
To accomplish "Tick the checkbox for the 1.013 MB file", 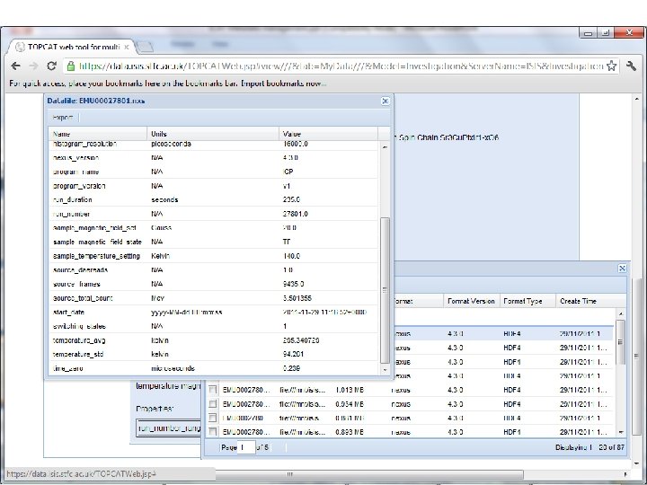I will click(213, 391).
